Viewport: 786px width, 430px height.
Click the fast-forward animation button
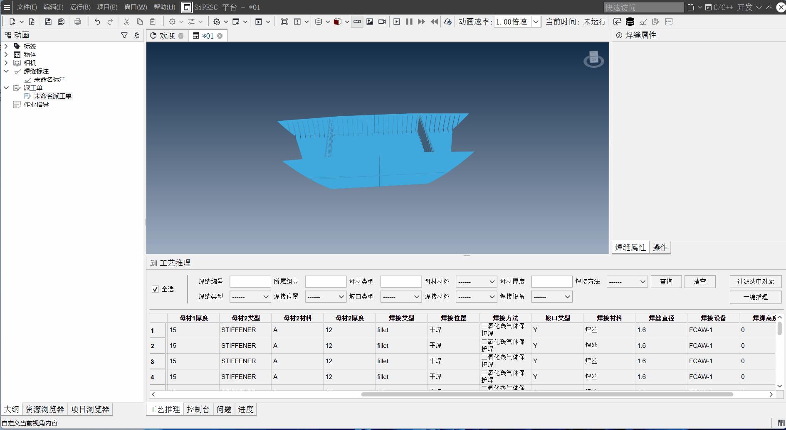(x=421, y=22)
